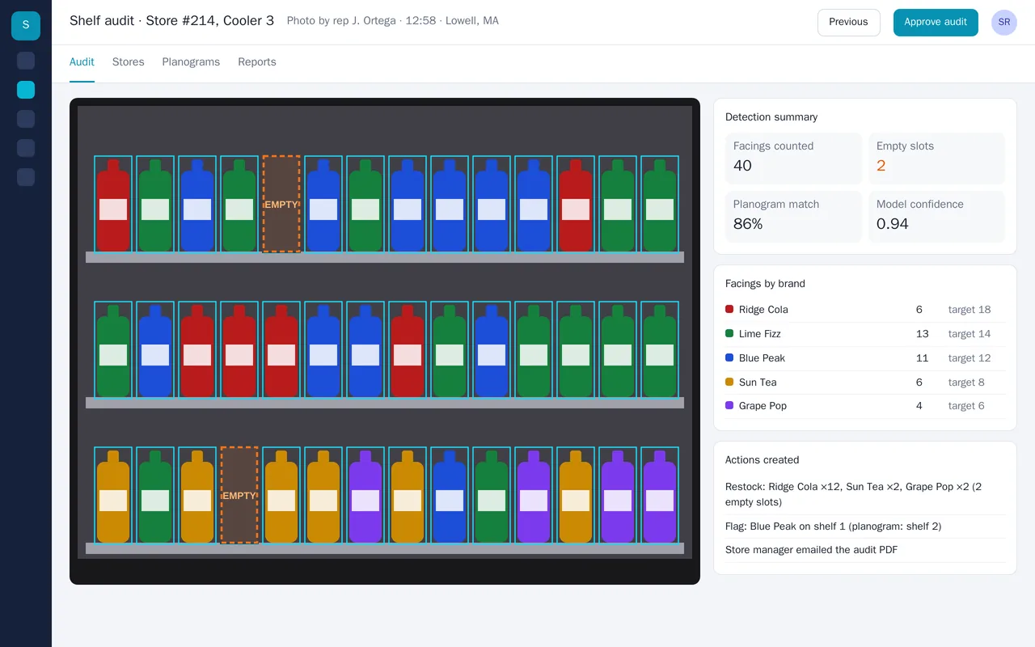Click the Blue Peak count of 11
The width and height of the screenshot is (1035, 647).
[922, 358]
